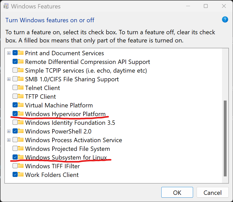Expand the Print and Document Services node
The image size is (233, 202).
click(x=9, y=53)
